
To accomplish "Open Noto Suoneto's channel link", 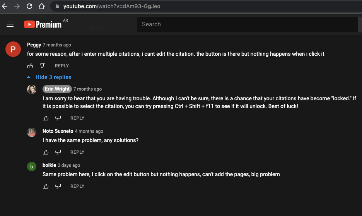I will coord(58,131).
